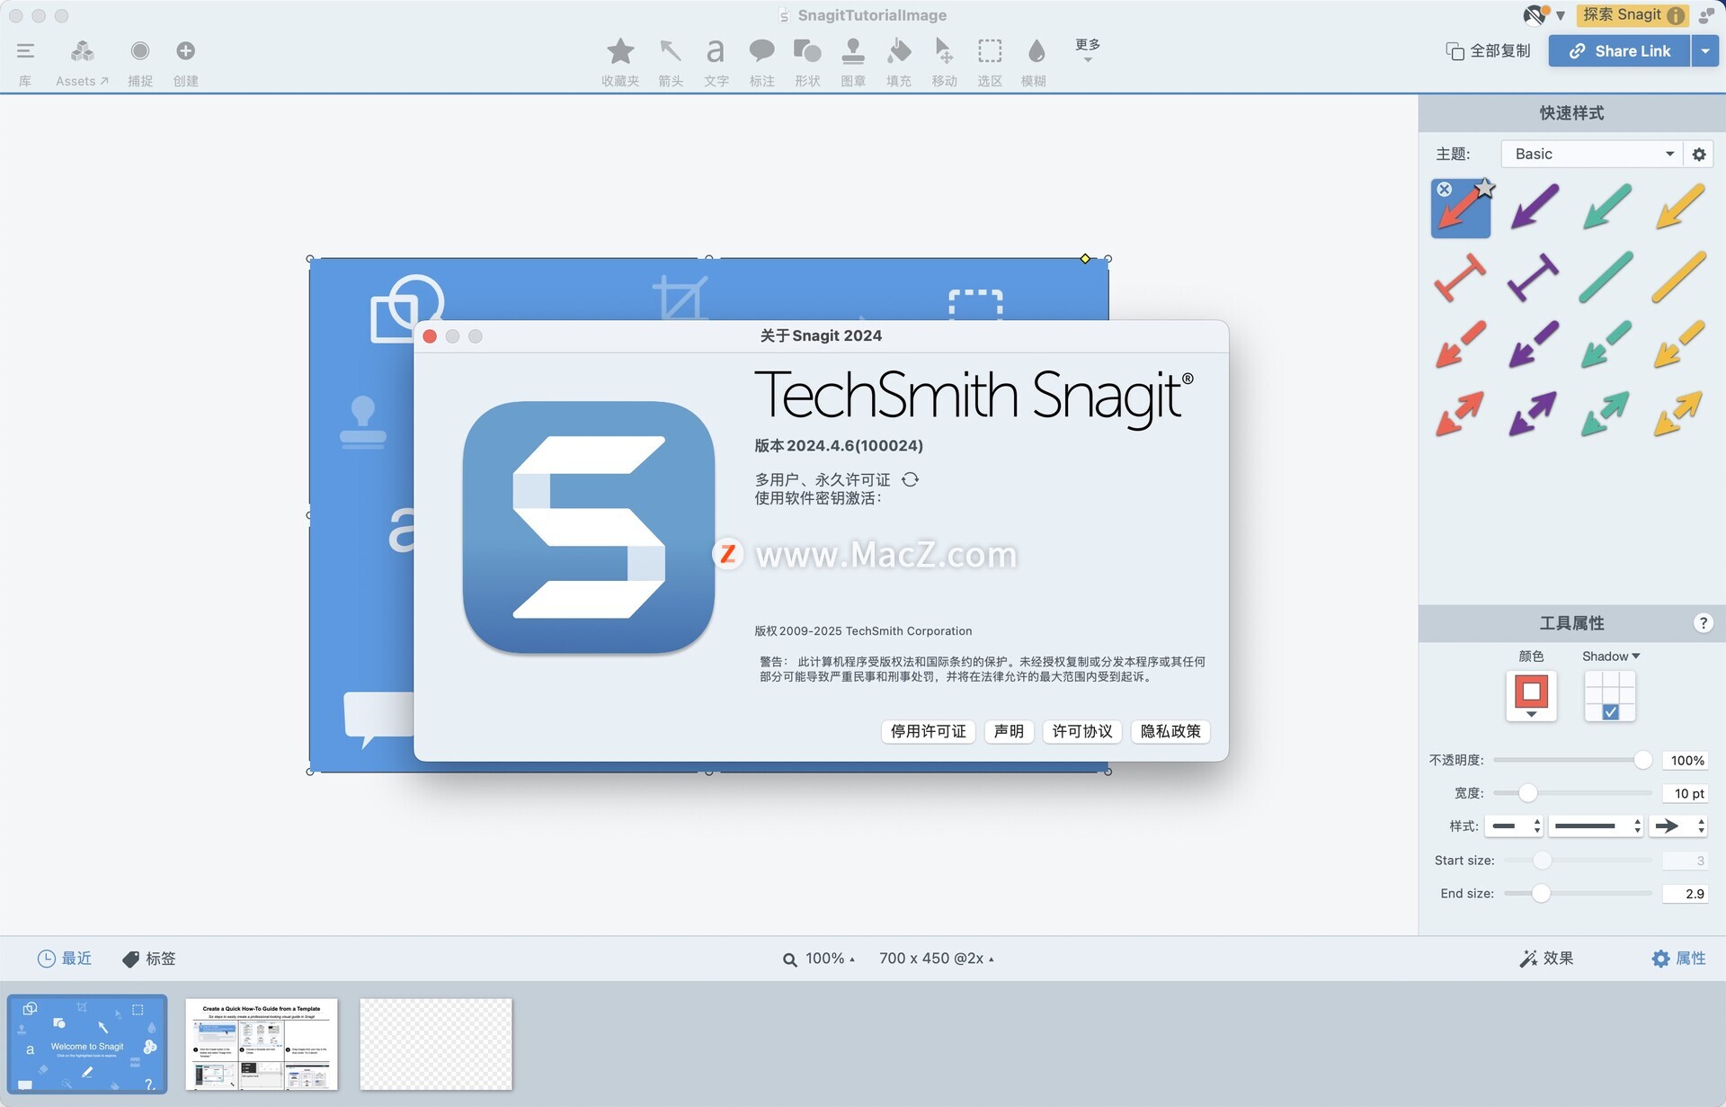Screen dimensions: 1726x1107
Task: Open the line dash style stepper
Action: (x=1514, y=826)
